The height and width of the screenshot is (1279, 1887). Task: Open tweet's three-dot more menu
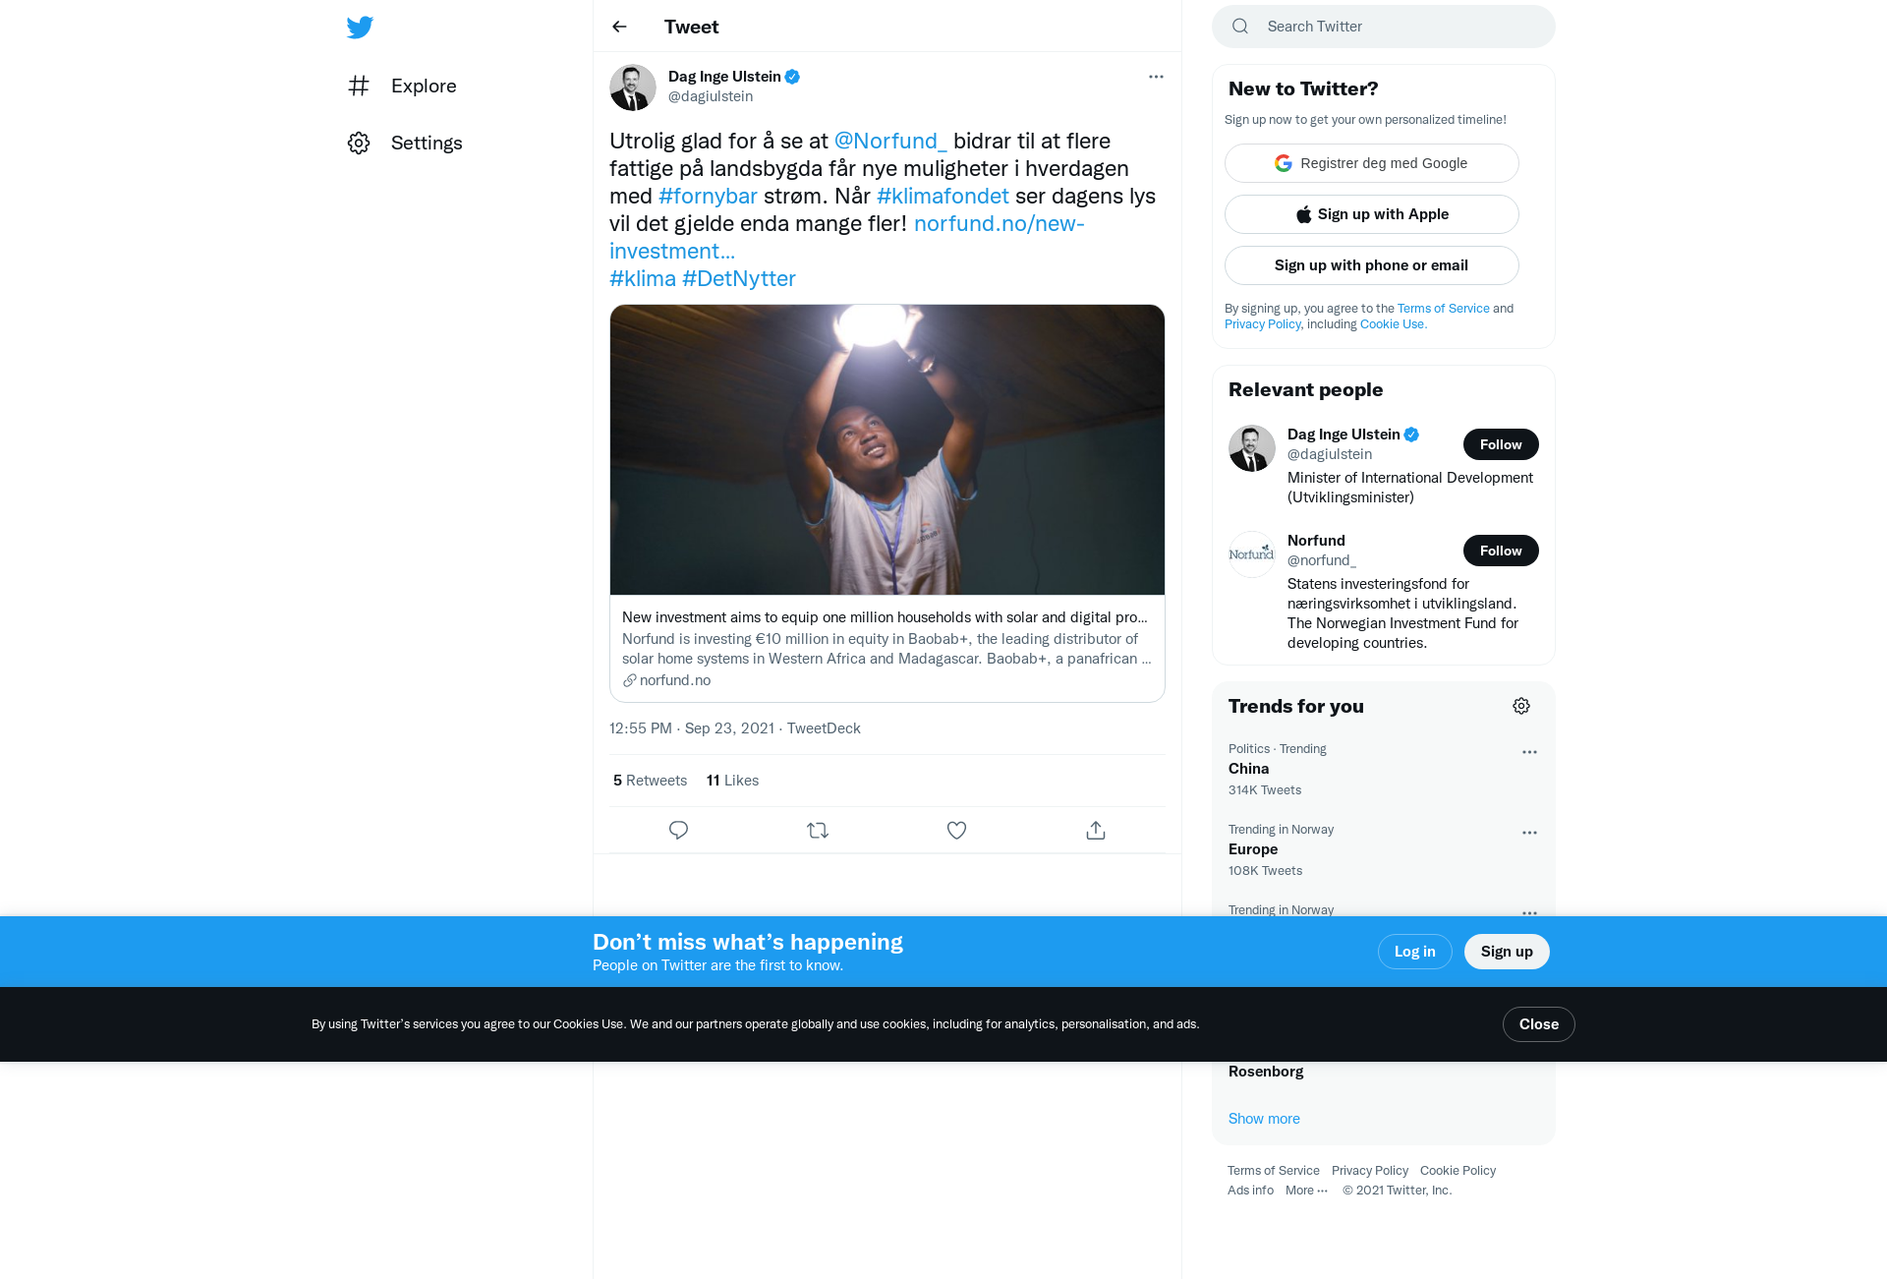coord(1156,77)
